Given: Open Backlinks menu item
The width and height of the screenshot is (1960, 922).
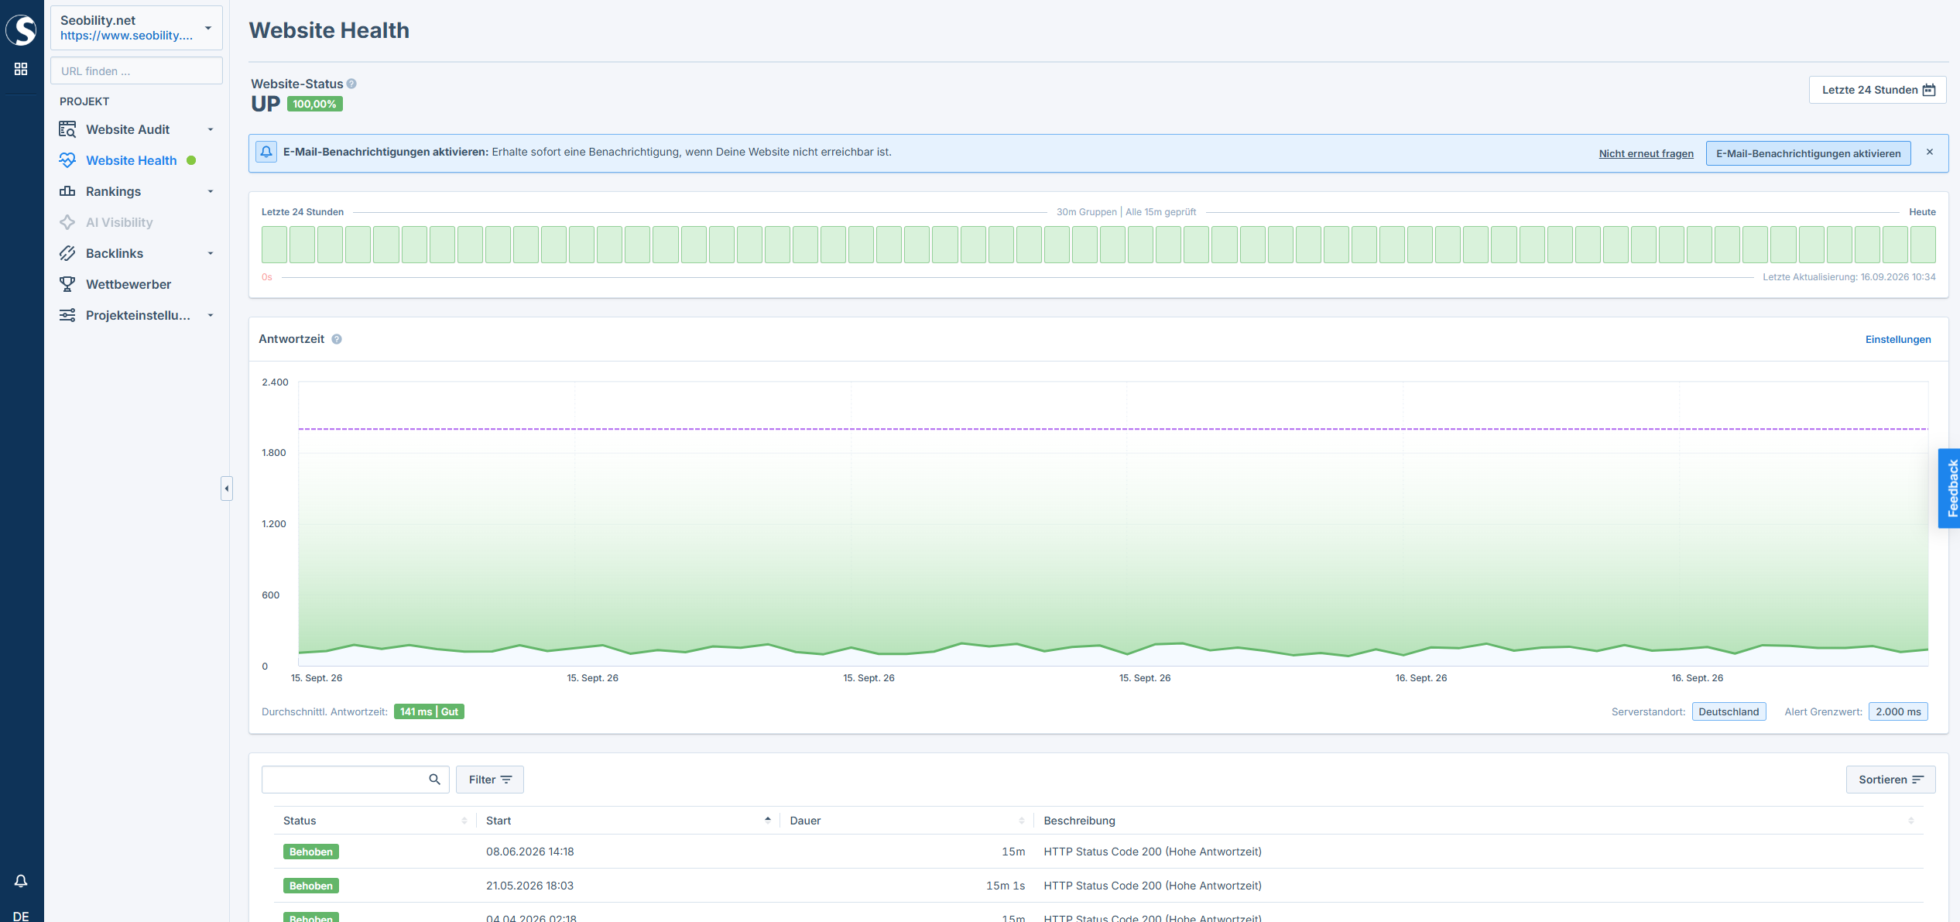Looking at the screenshot, I should (x=115, y=253).
